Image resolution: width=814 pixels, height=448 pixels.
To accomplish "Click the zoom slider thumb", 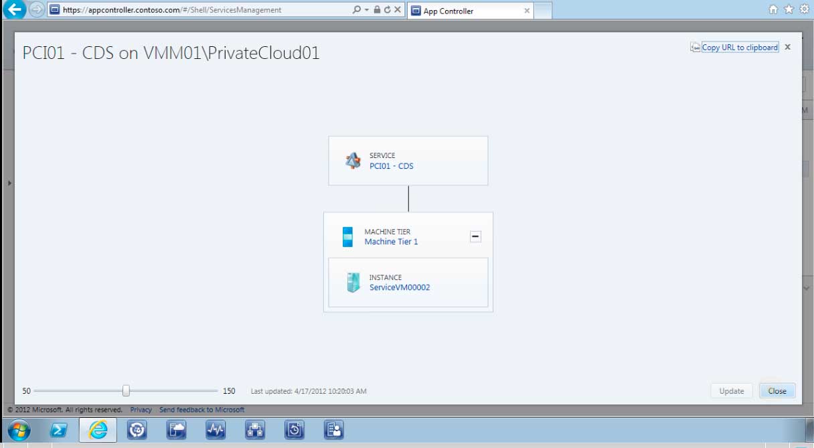I will click(x=126, y=391).
